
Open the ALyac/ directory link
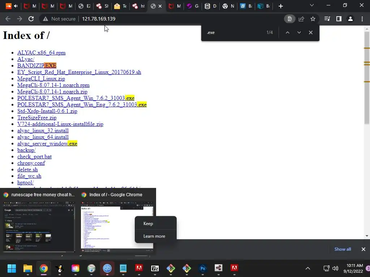point(26,59)
